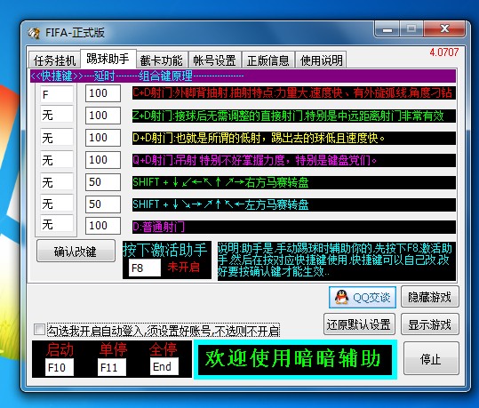This screenshot has width=479, height=408.
Task: Click the 显示游戏 button
Action: coord(429,324)
